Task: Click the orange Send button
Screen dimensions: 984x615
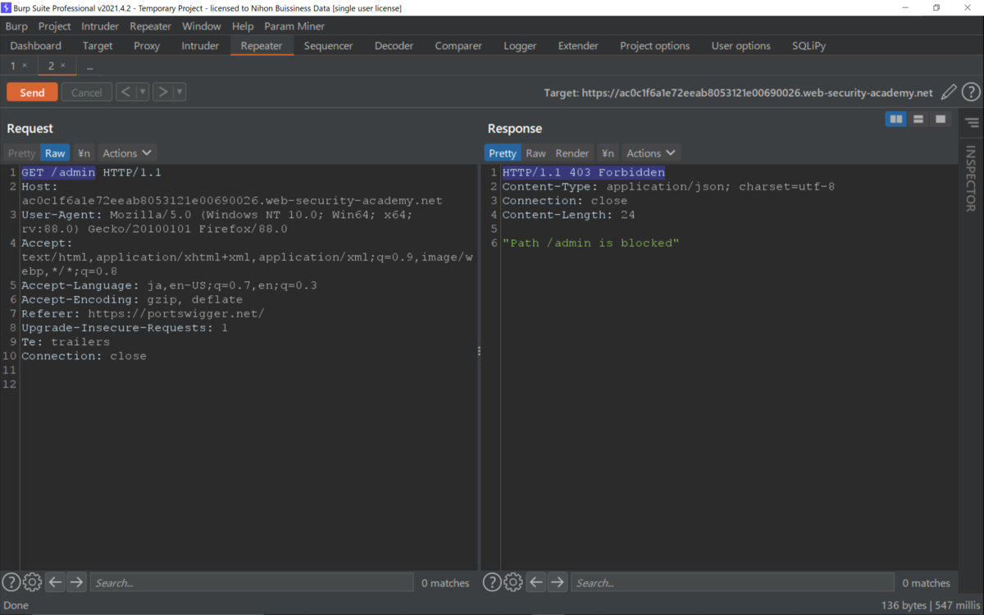Action: (x=32, y=93)
